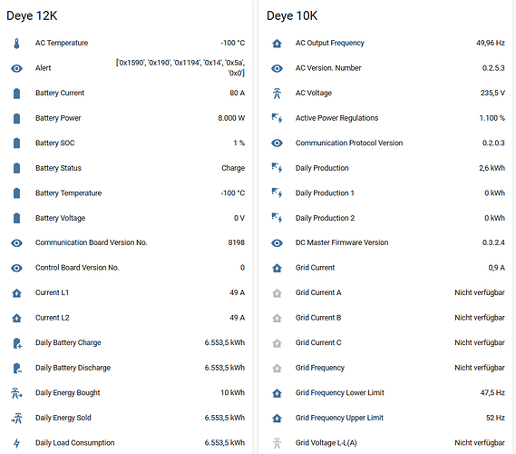Click eye icon for Communication Protocol Version
This screenshot has width=516, height=454.
click(x=277, y=143)
